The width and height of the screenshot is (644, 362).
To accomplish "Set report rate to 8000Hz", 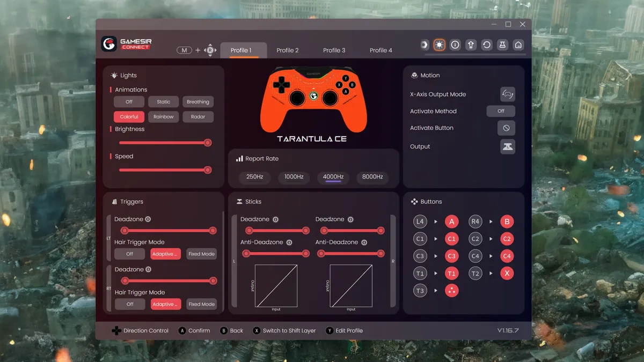I will [372, 177].
